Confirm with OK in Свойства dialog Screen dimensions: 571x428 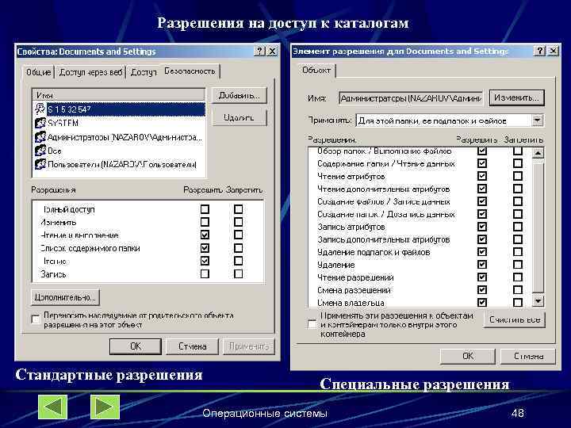136,346
